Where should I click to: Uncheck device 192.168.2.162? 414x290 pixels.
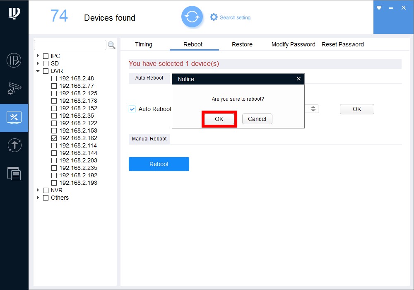(x=54, y=138)
